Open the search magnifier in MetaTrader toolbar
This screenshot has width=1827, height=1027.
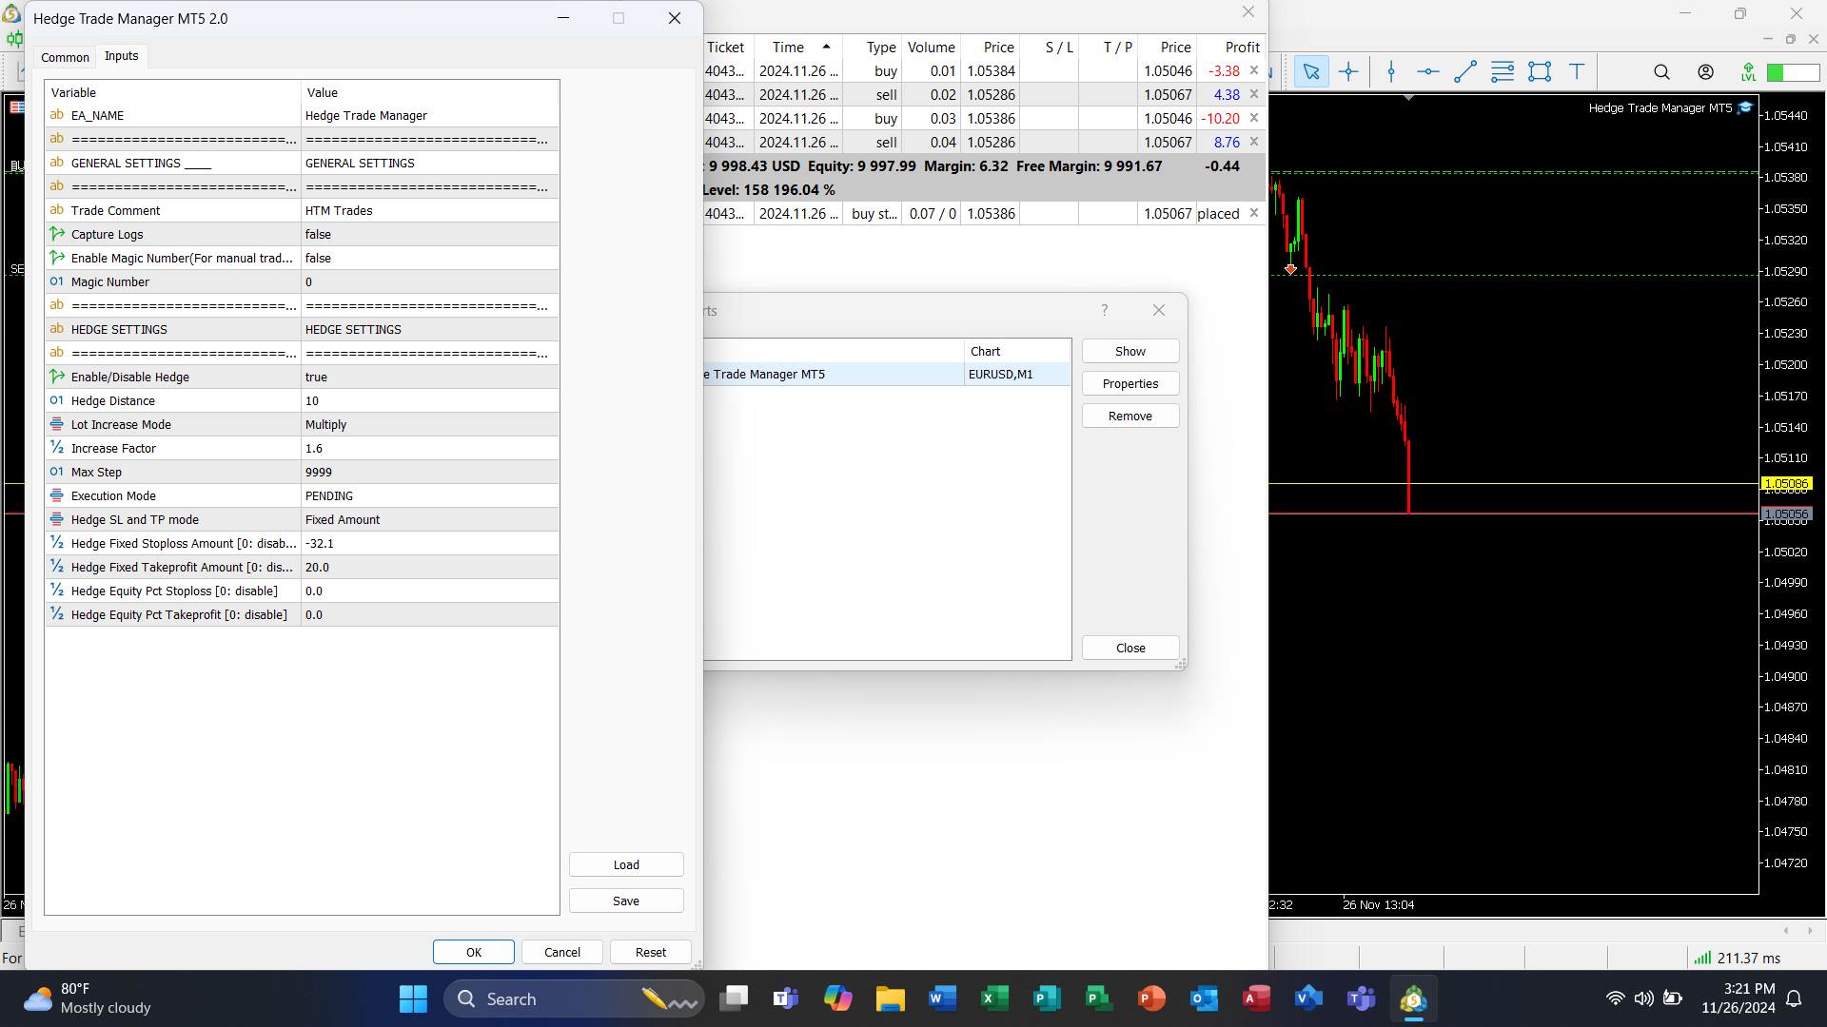tap(1661, 71)
